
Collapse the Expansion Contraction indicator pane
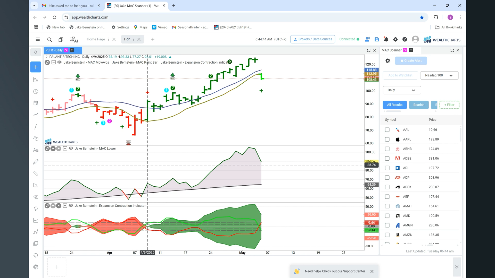tap(65, 206)
